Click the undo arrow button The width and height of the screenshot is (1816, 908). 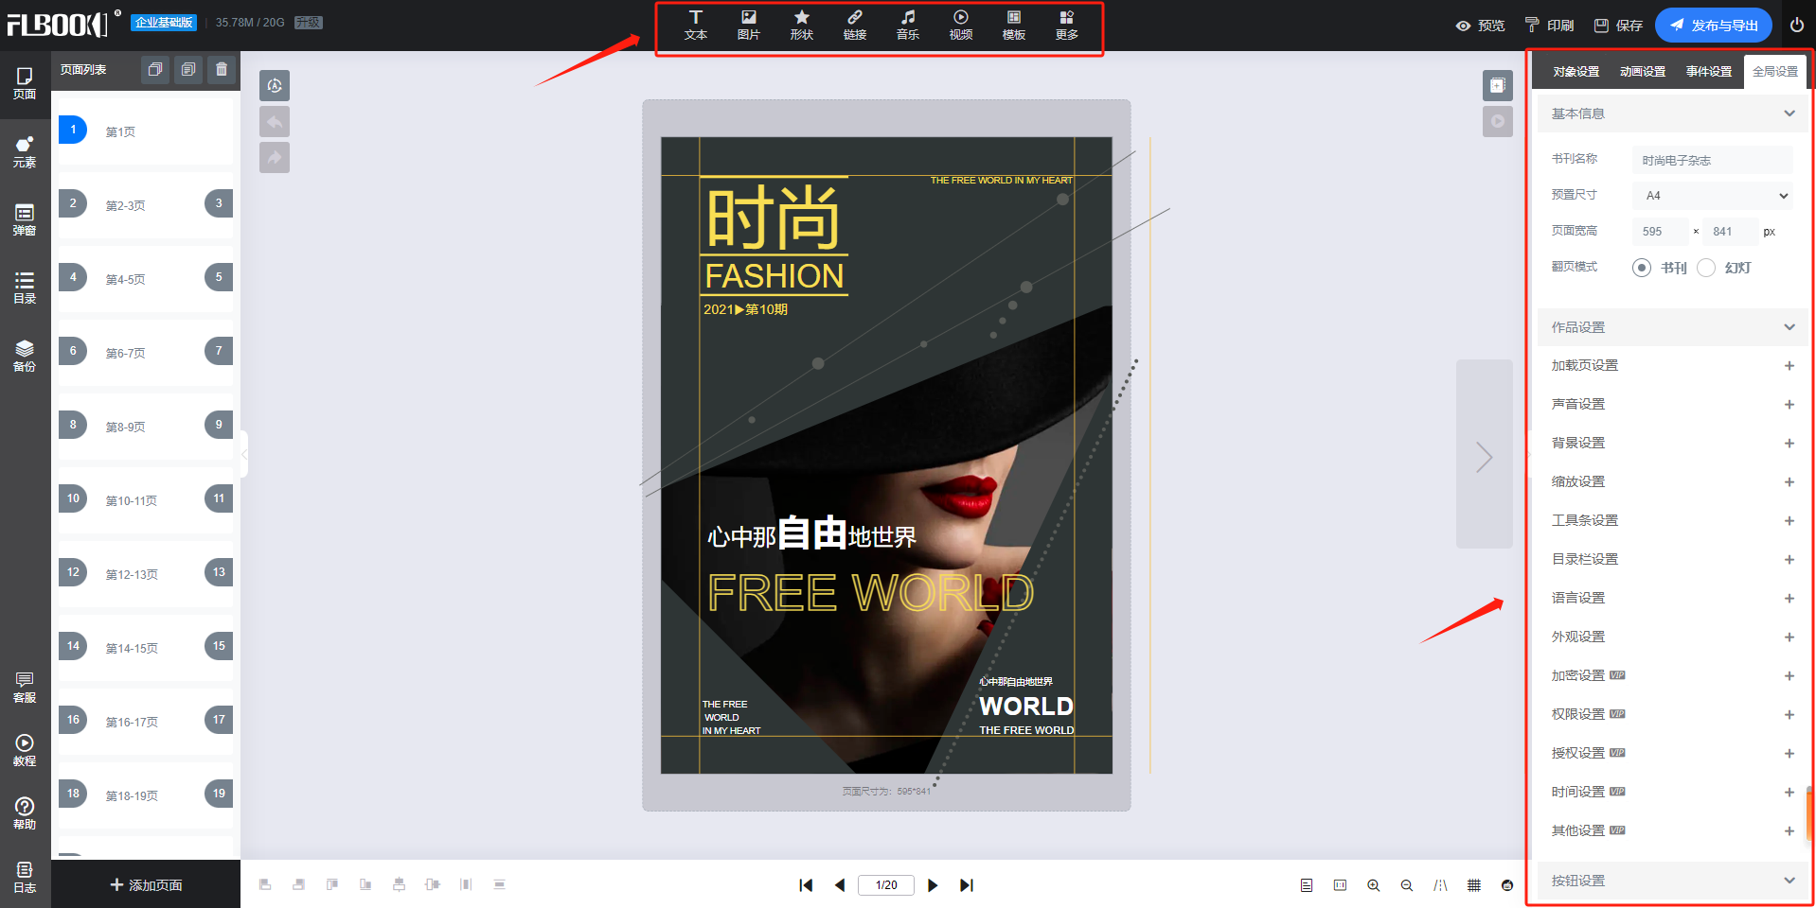[x=275, y=121]
